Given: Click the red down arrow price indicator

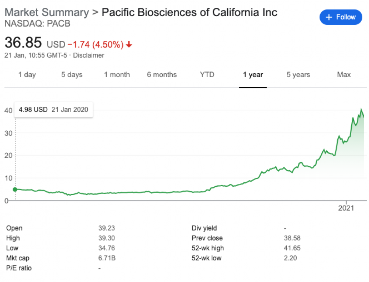Looking at the screenshot, I should (x=129, y=45).
